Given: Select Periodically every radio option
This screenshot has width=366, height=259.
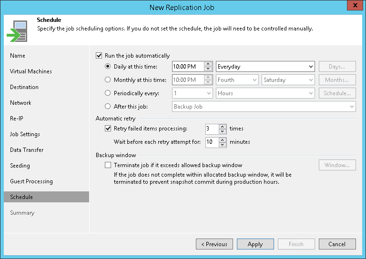Looking at the screenshot, I should [x=108, y=93].
